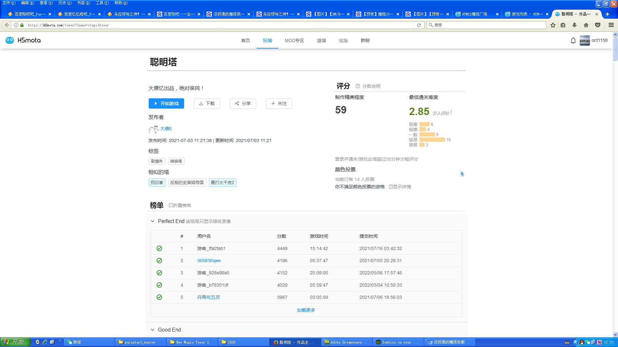This screenshot has width=618, height=347.
Task: Open 首页 navigation tab
Action: point(246,40)
